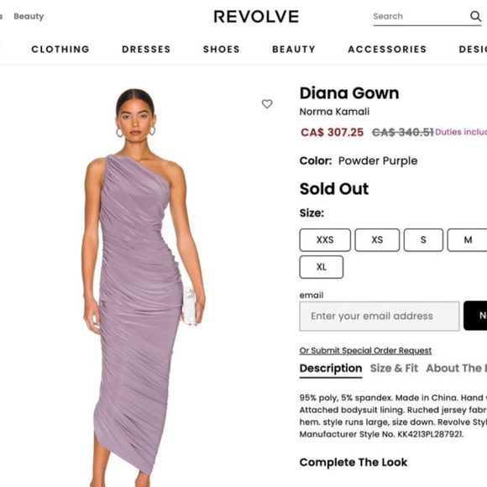Open the Diana Gown product photo

(144, 287)
